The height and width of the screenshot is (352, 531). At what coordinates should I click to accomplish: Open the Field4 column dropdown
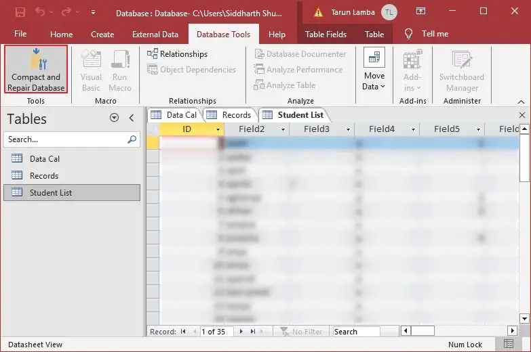pyautogui.click(x=413, y=129)
